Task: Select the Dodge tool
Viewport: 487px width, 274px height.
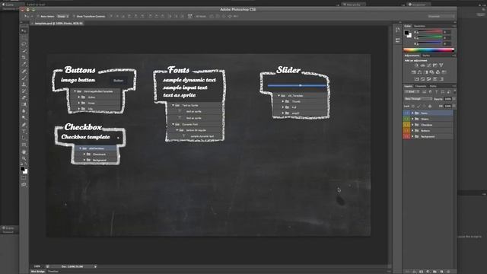Action: click(x=24, y=118)
